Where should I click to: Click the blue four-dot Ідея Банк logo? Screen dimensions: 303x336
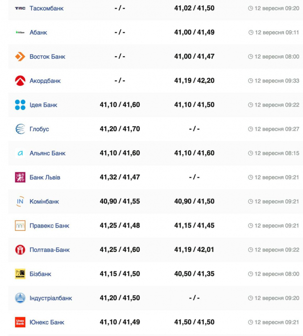[20, 105]
